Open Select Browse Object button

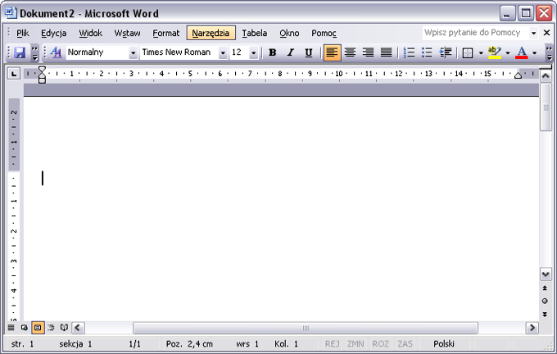(545, 302)
